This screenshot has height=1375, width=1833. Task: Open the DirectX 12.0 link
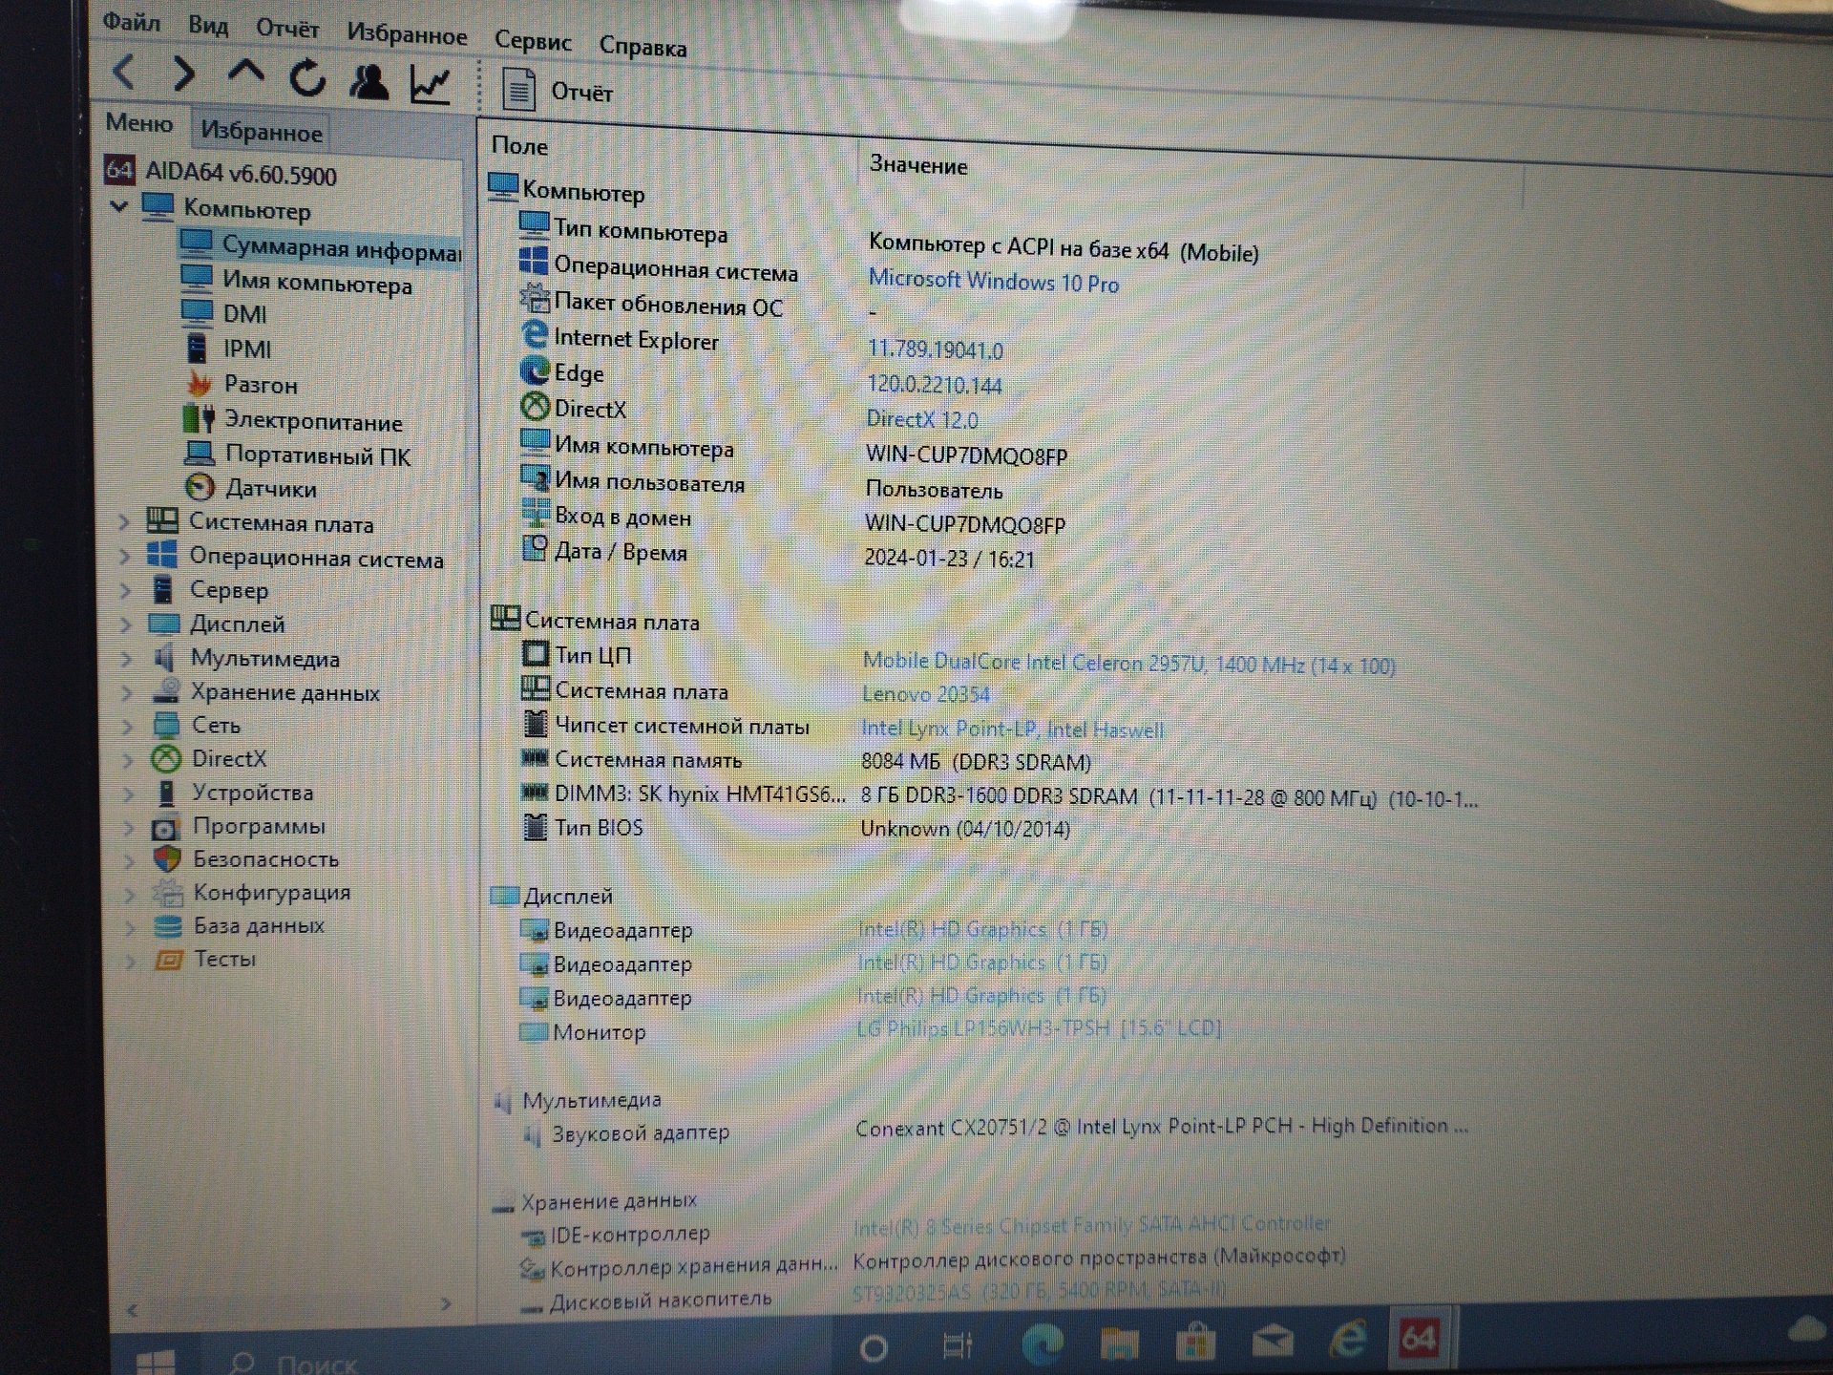pos(922,420)
